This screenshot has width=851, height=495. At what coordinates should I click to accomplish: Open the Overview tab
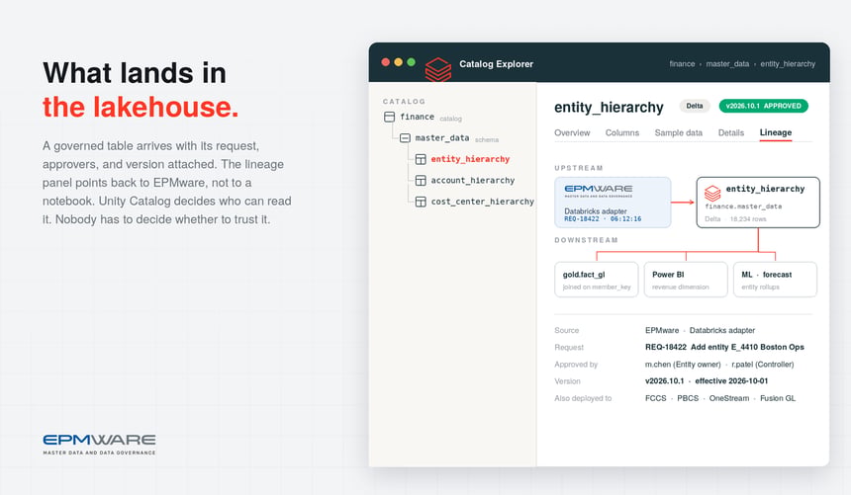coord(572,132)
